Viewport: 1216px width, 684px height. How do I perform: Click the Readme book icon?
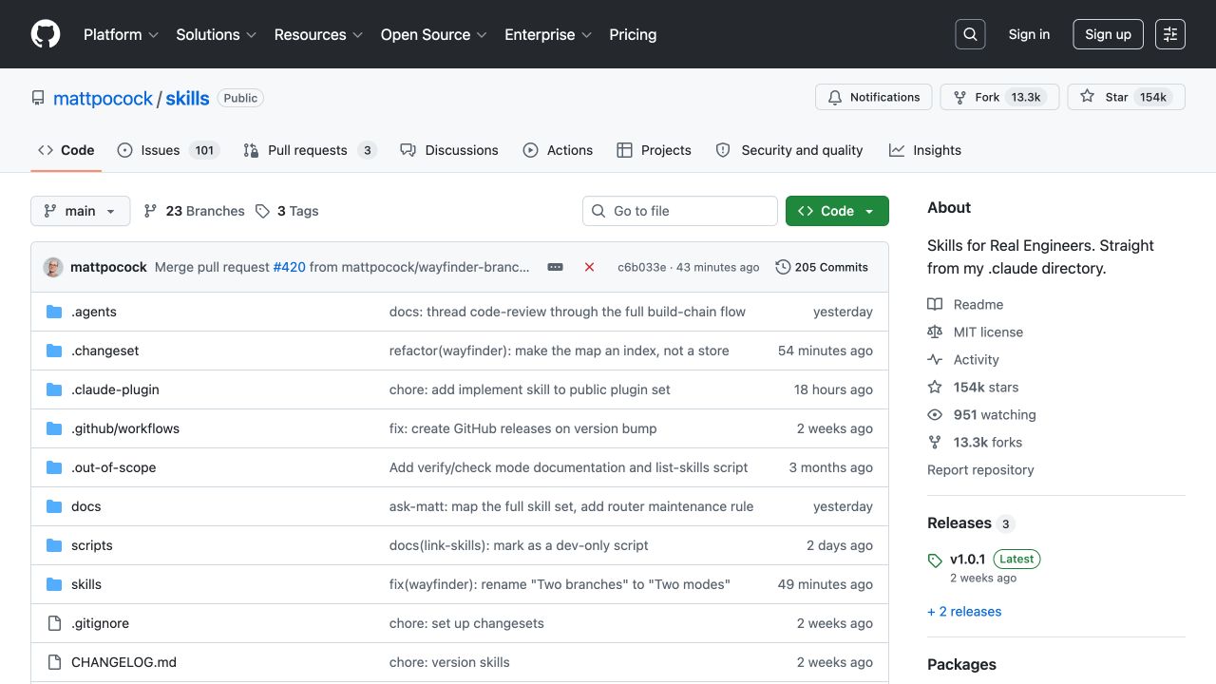pyautogui.click(x=935, y=304)
